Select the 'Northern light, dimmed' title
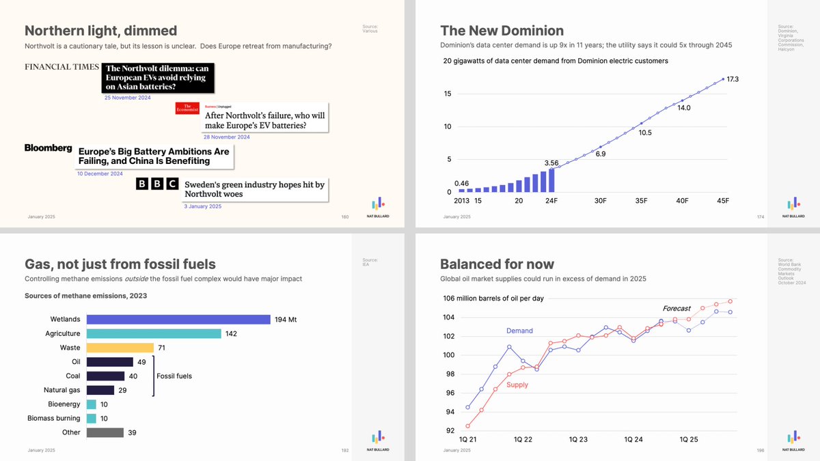 pyautogui.click(x=101, y=31)
